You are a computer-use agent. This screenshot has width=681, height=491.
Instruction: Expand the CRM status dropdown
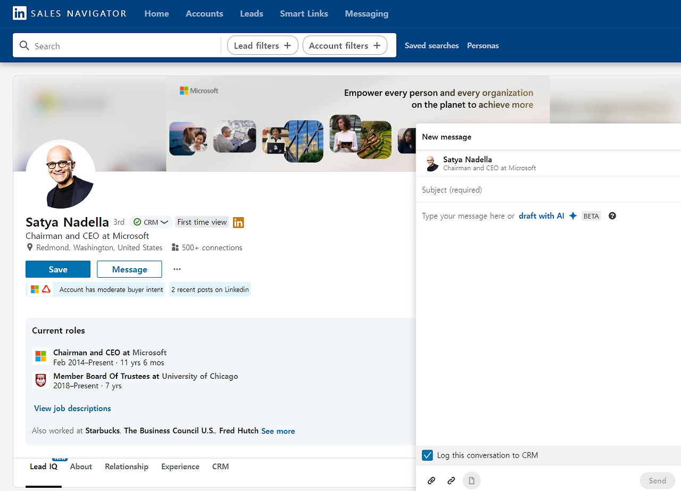coord(151,222)
